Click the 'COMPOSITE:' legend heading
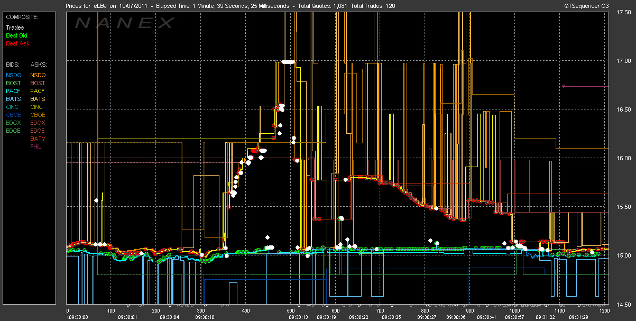636x321 pixels. coord(22,16)
